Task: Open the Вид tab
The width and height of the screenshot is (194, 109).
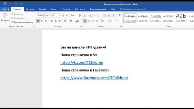Action: pos(113,9)
